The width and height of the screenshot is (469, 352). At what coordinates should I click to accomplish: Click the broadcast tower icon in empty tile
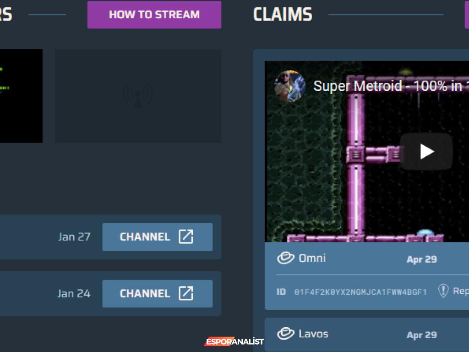[x=137, y=95]
